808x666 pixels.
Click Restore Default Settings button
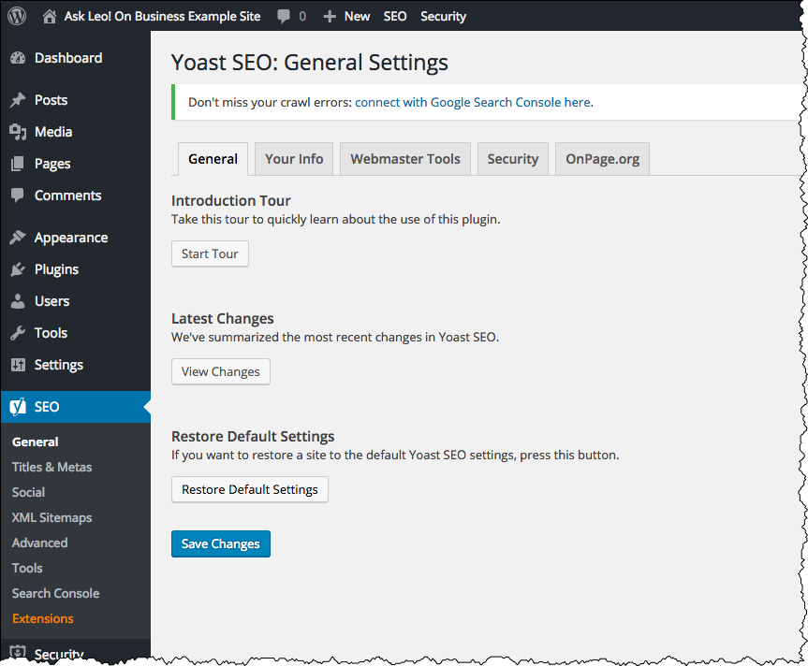249,489
